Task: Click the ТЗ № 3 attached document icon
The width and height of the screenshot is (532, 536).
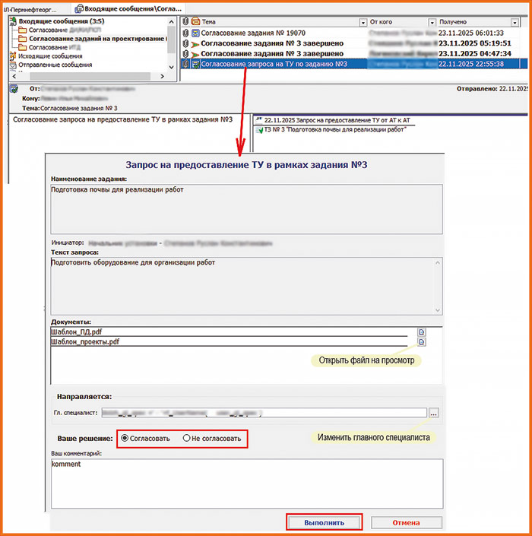Action: click(259, 130)
